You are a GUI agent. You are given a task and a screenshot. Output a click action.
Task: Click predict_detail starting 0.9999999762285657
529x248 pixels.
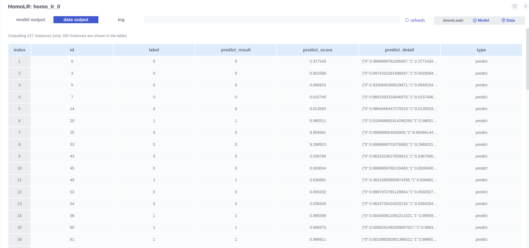pyautogui.click(x=400, y=61)
